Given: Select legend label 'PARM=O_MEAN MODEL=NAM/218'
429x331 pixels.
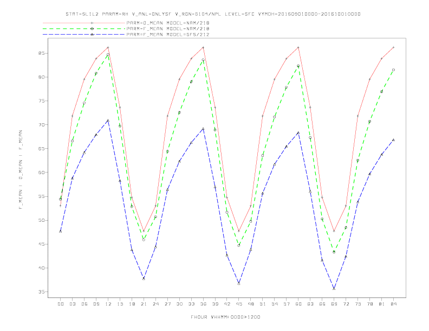Looking at the screenshot, I should [x=168, y=23].
